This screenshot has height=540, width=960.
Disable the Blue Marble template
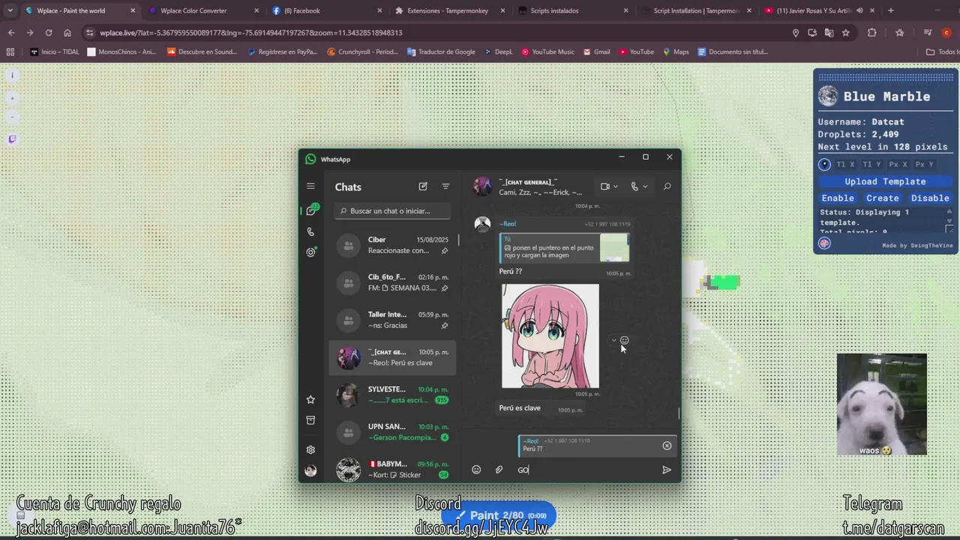click(930, 198)
